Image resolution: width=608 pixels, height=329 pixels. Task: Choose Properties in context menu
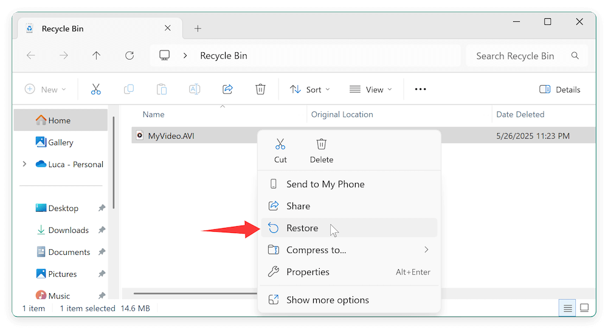[x=349, y=272]
